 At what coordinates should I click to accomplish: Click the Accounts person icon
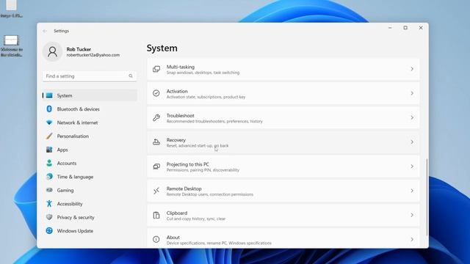pos(49,163)
